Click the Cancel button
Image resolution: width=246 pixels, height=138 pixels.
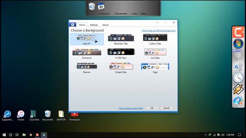pos(166,108)
